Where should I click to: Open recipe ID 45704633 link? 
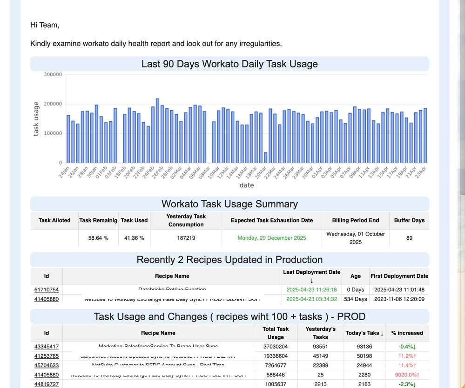(x=47, y=366)
